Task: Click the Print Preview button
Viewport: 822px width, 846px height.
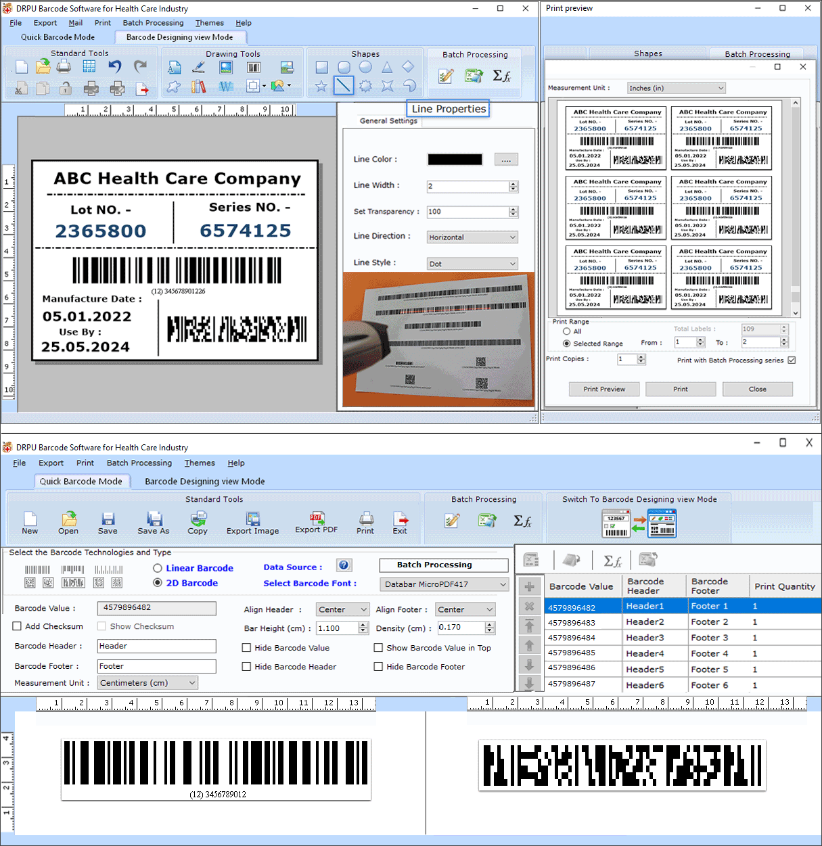Action: coord(604,389)
